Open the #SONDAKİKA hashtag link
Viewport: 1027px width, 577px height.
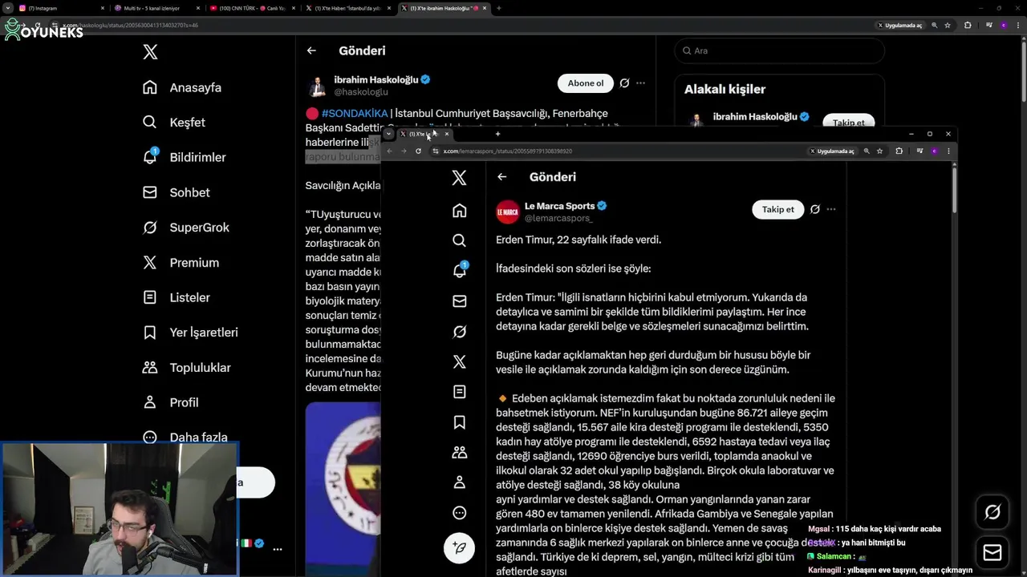coord(355,113)
